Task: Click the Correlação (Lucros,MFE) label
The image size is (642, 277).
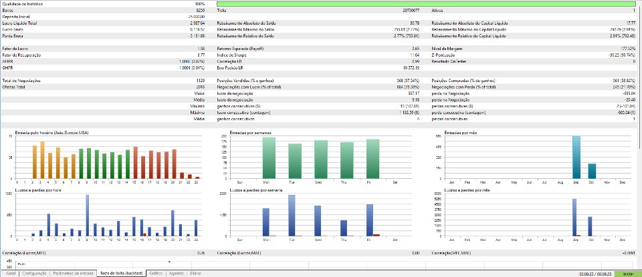Action: (24, 253)
